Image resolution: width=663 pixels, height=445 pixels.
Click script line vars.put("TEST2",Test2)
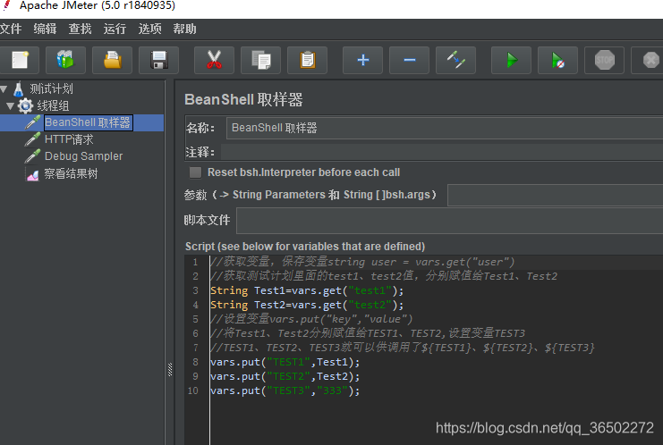pos(285,376)
